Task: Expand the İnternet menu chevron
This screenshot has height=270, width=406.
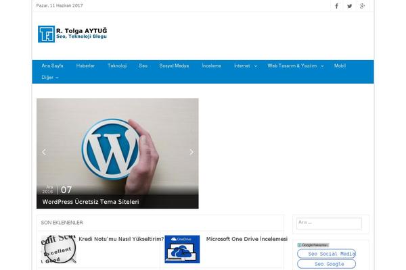Action: (x=256, y=66)
